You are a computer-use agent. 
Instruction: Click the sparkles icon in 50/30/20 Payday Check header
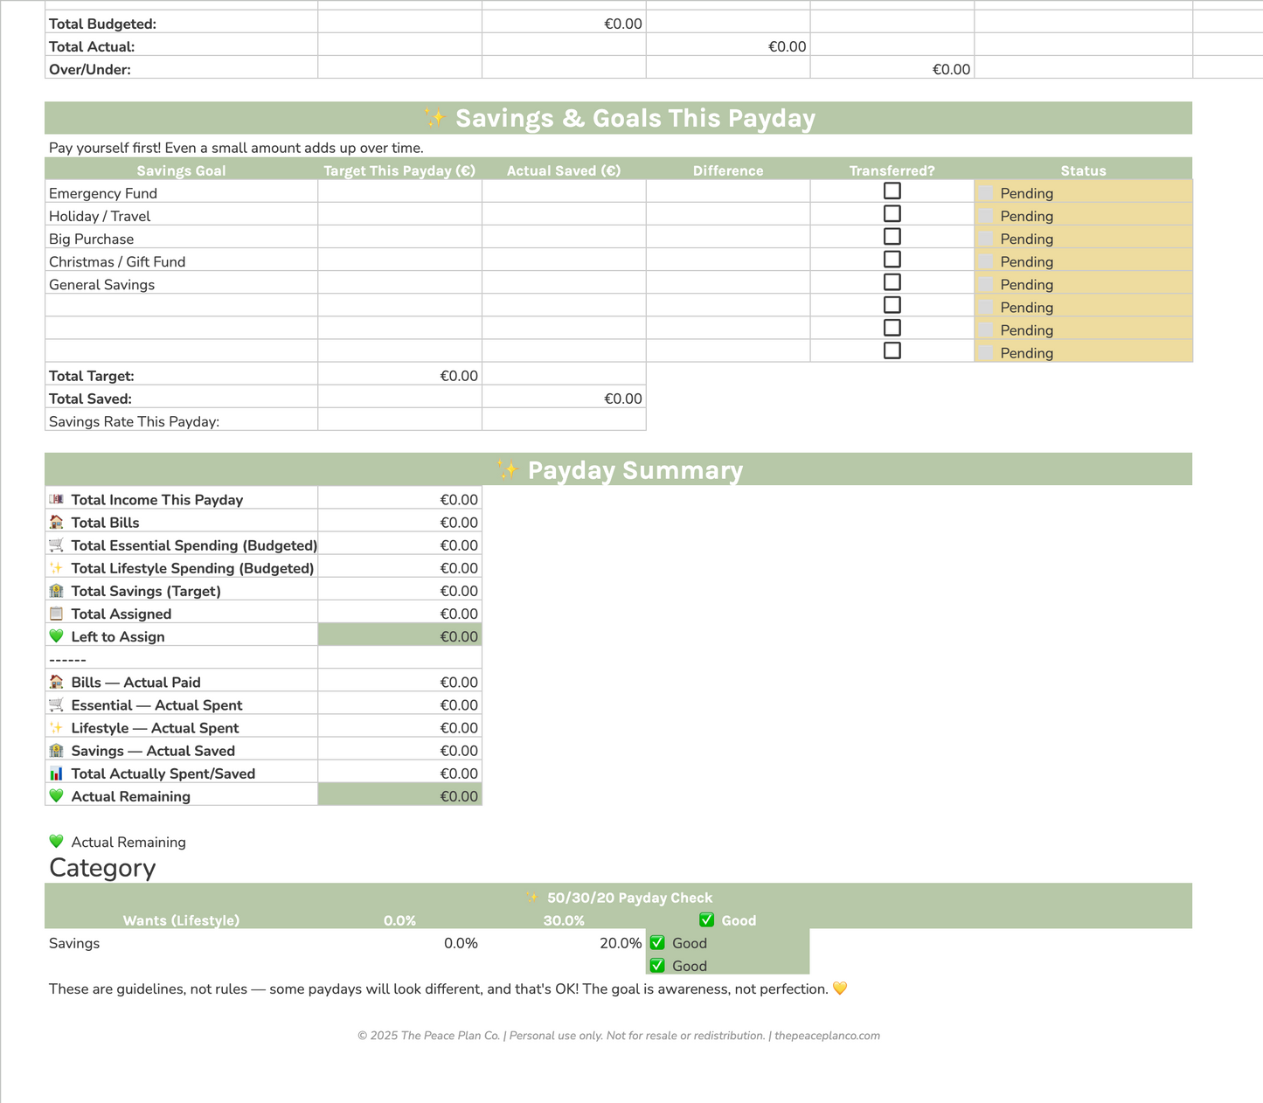(x=532, y=898)
